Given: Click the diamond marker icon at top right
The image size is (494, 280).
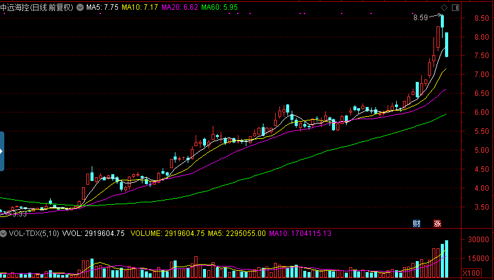Looking at the screenshot, I should 444,7.
